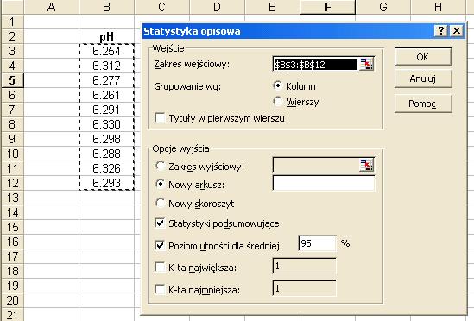Click cell containing 6.277
The image size is (474, 321).
107,80
